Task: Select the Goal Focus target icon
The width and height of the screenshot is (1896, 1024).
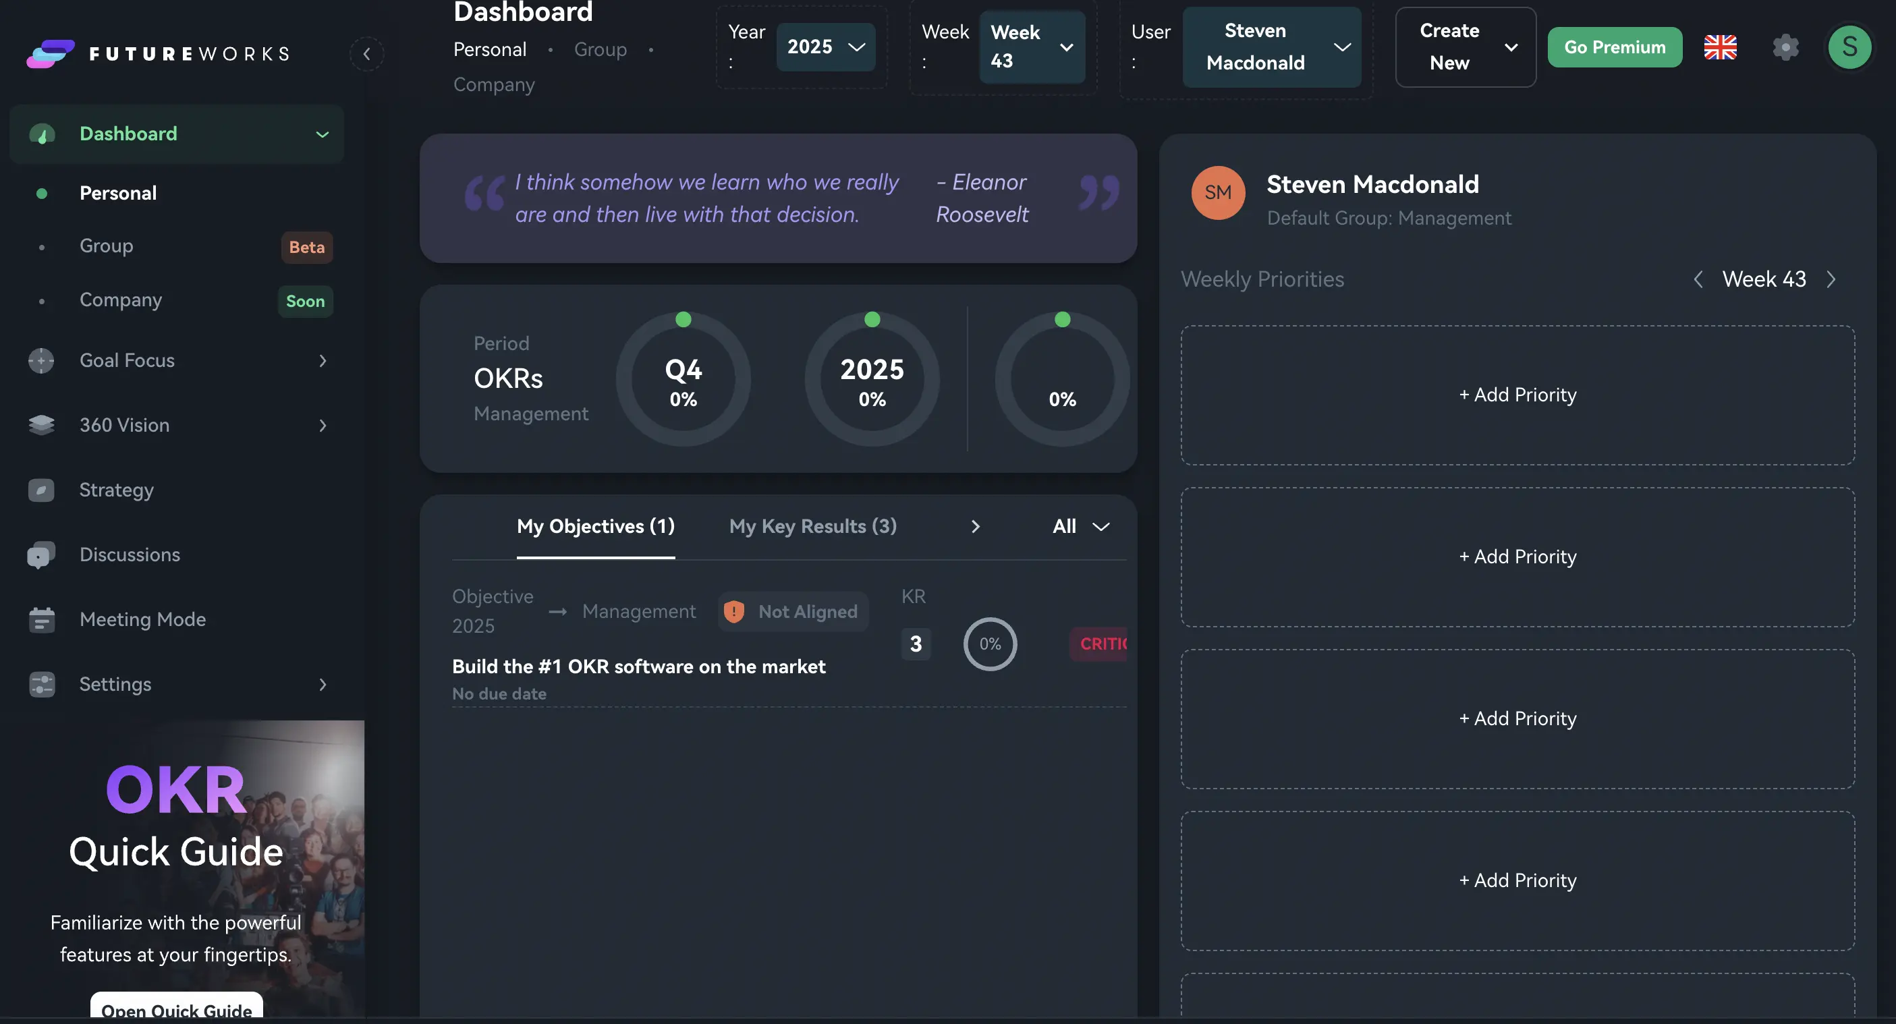Action: click(40, 360)
